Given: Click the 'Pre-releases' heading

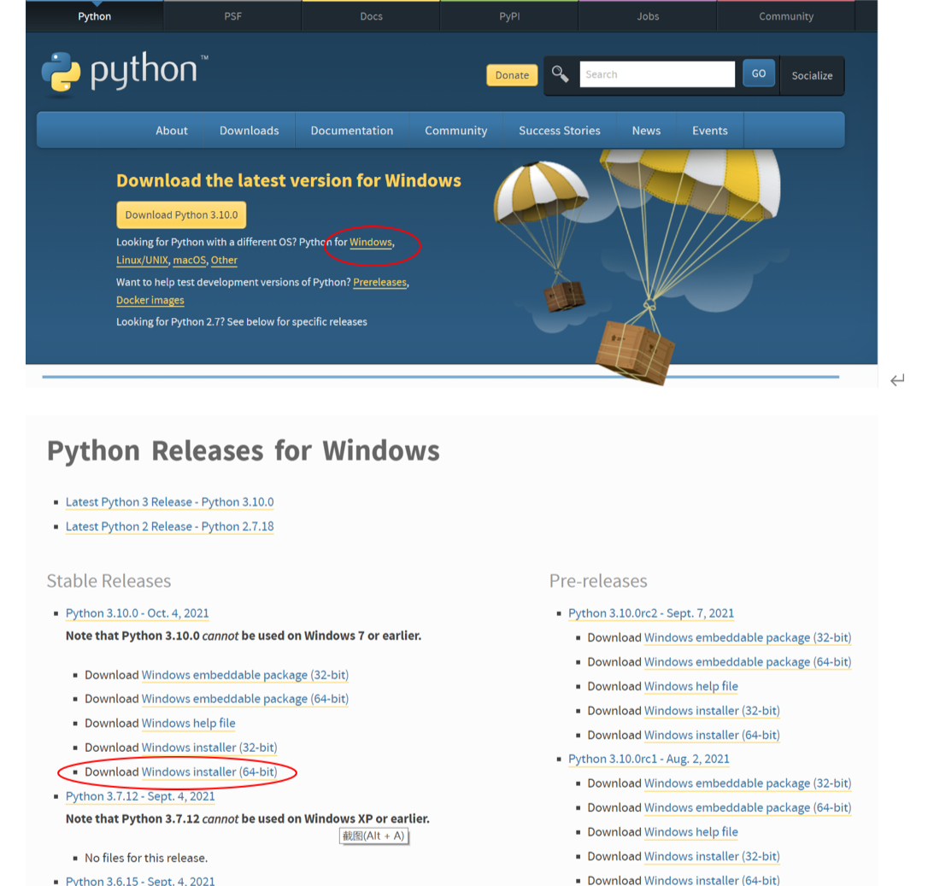Looking at the screenshot, I should click(x=598, y=581).
